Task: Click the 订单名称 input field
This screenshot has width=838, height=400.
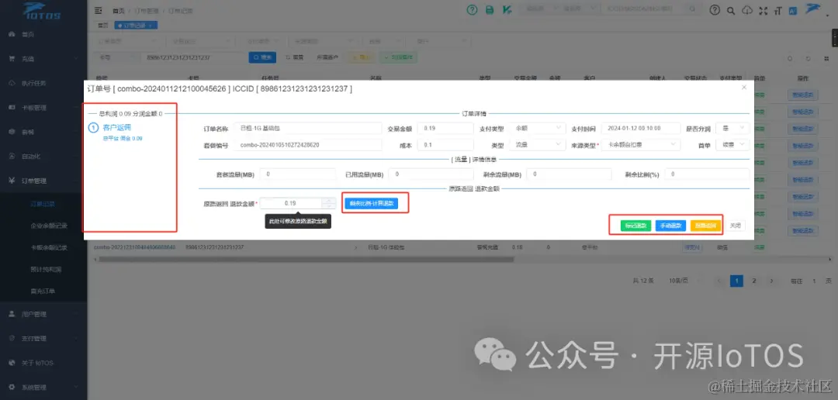Action: tap(308, 128)
